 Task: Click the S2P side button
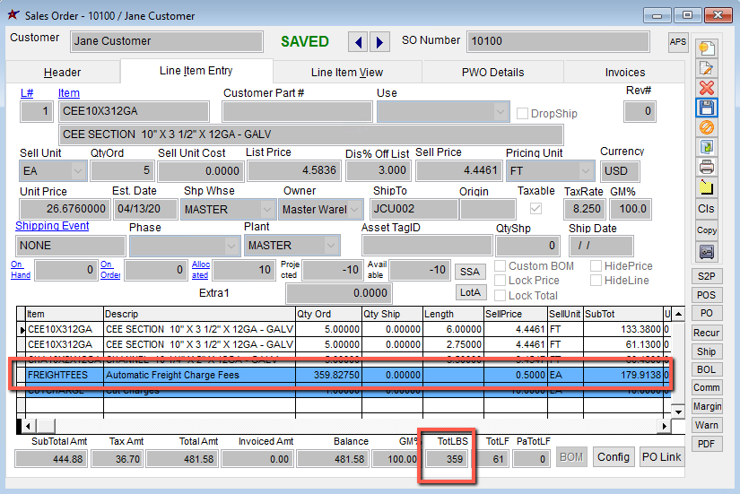coord(707,276)
